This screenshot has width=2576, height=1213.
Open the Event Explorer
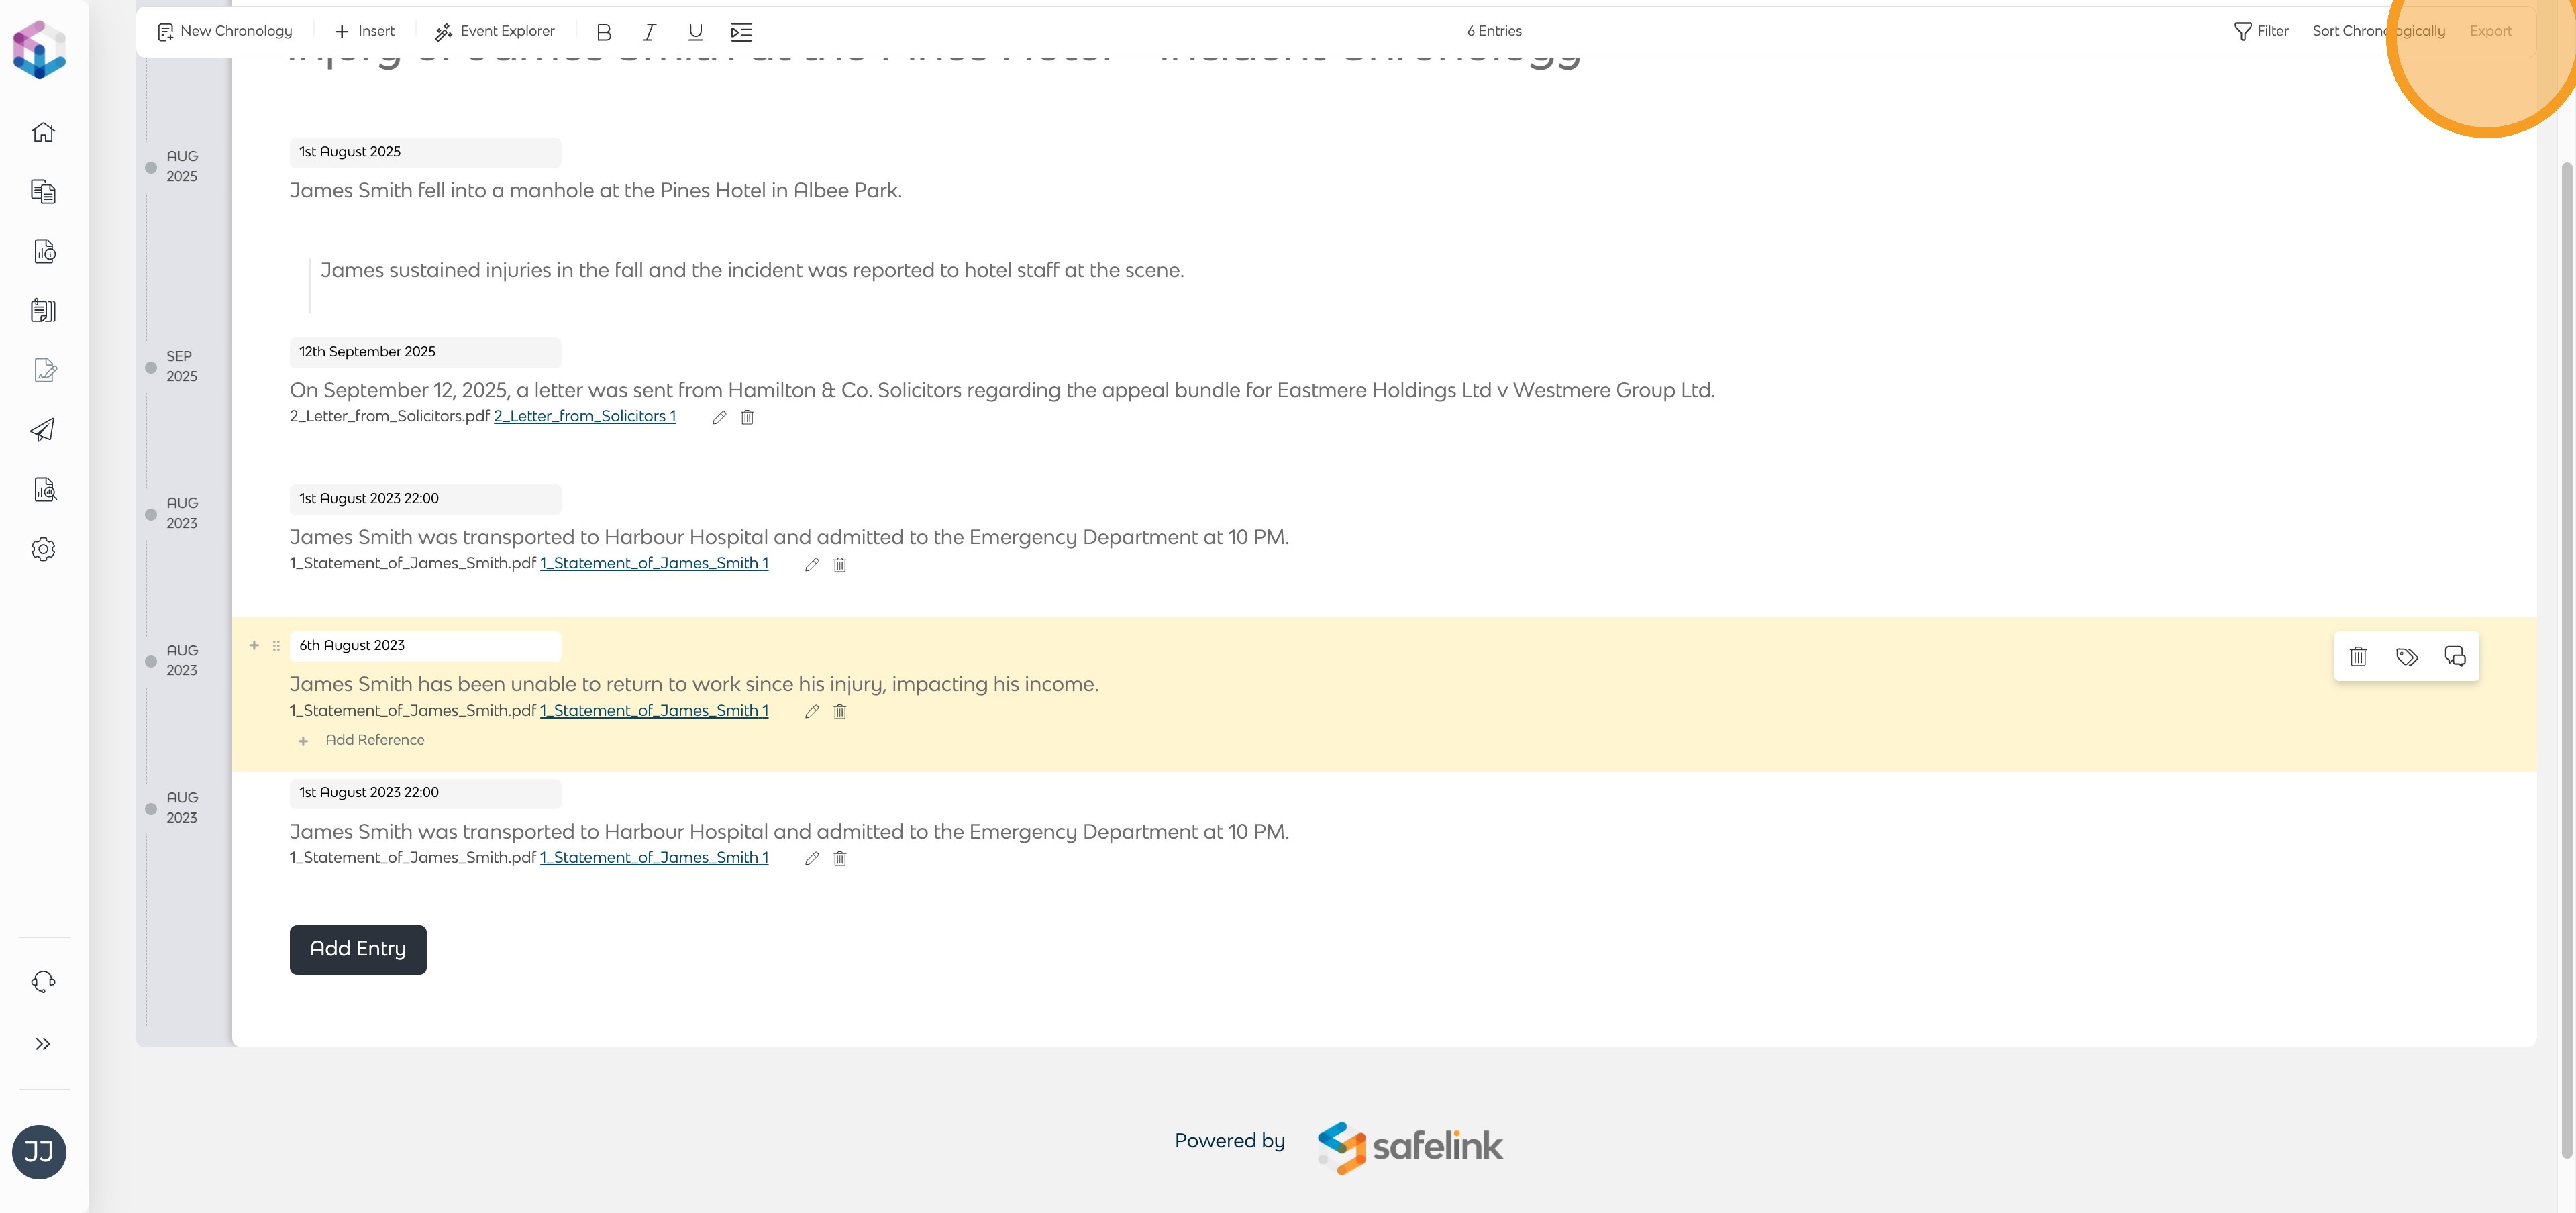click(x=495, y=31)
